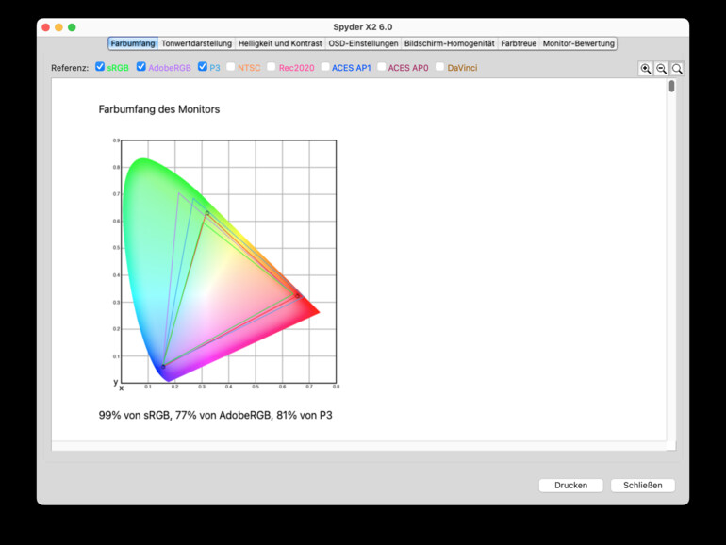Check the ACES AP1 reference box
726x545 pixels.
325,67
